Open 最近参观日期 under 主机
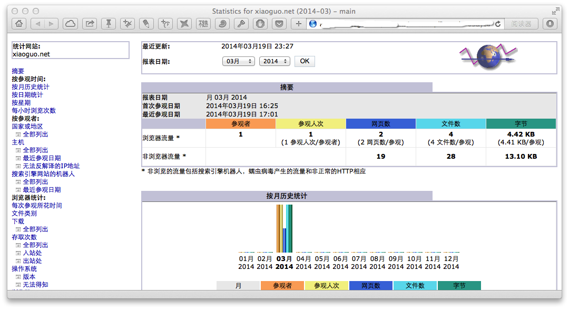 (42, 158)
